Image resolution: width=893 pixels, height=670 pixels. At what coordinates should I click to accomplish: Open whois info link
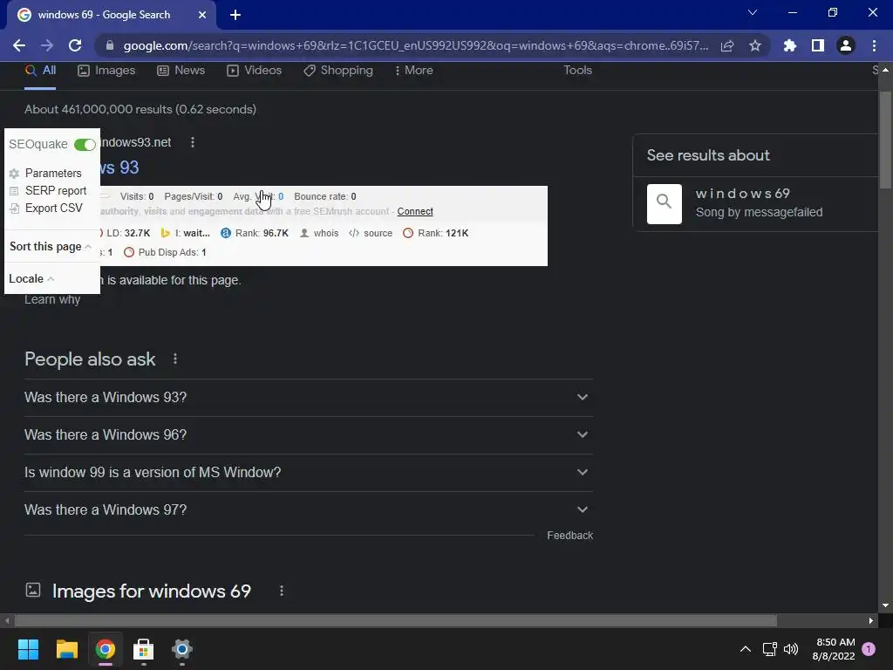(326, 233)
